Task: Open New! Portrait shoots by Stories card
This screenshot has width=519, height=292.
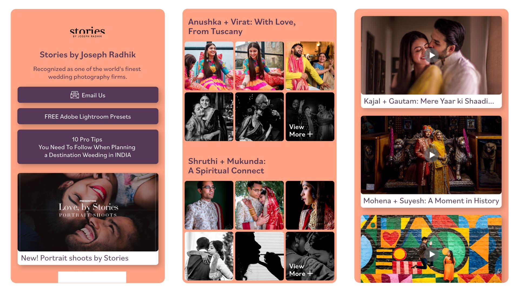Action: click(88, 219)
